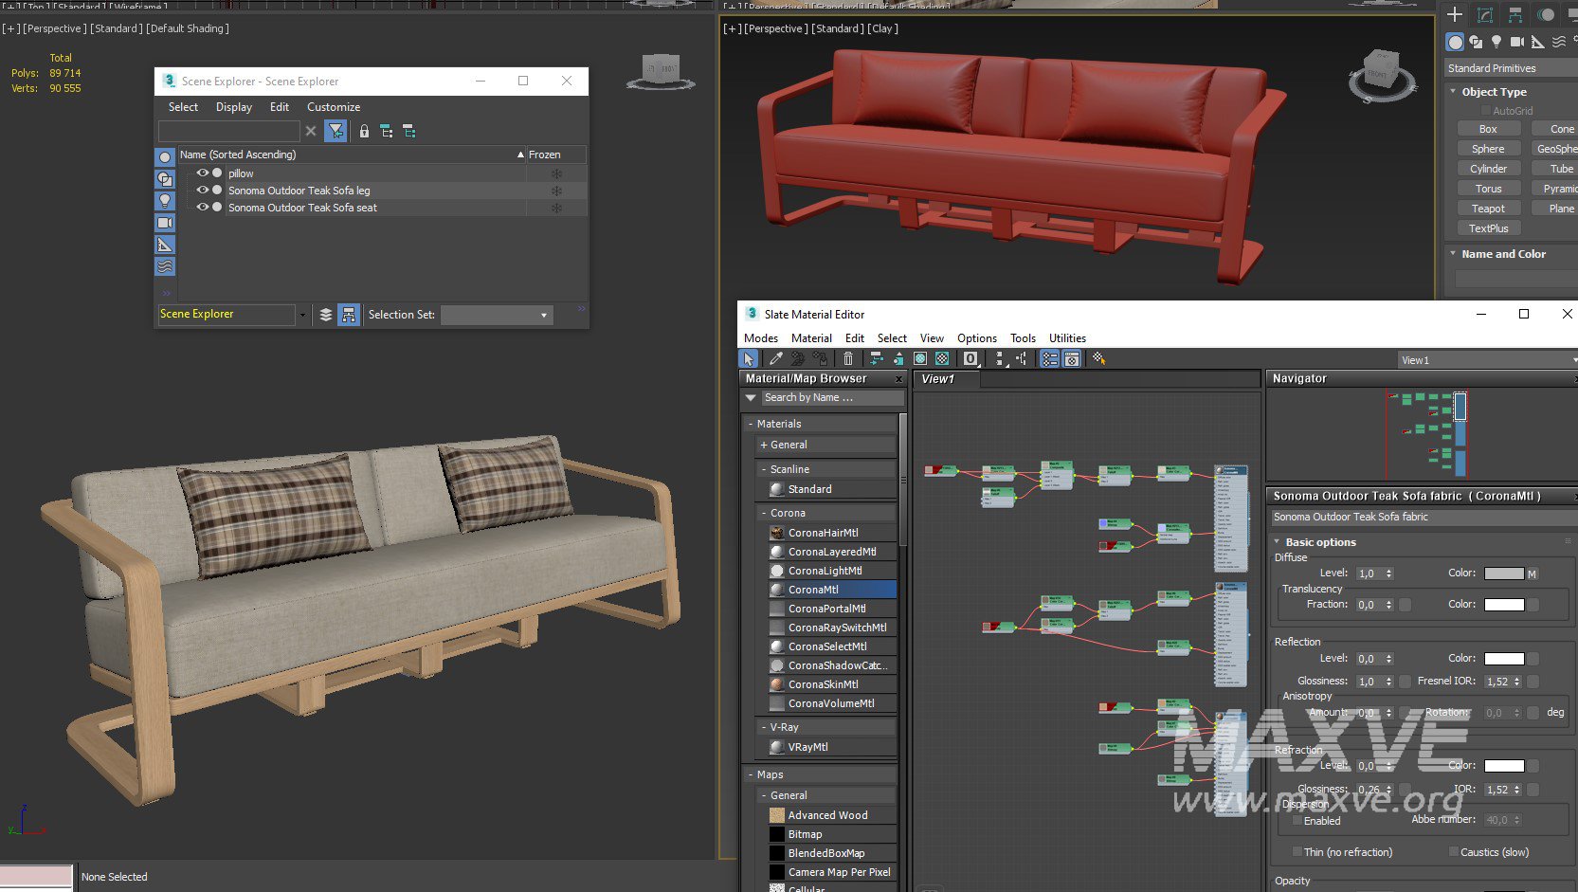Click the Teapot primitive button
This screenshot has height=892, width=1578.
pyautogui.click(x=1488, y=209)
